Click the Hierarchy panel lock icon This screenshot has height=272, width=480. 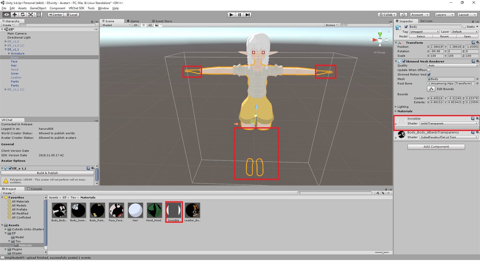pos(92,21)
